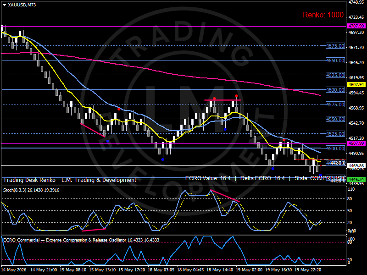367x275 pixels.
Task: Select the pink double-top line near 4575
Action: [222, 100]
